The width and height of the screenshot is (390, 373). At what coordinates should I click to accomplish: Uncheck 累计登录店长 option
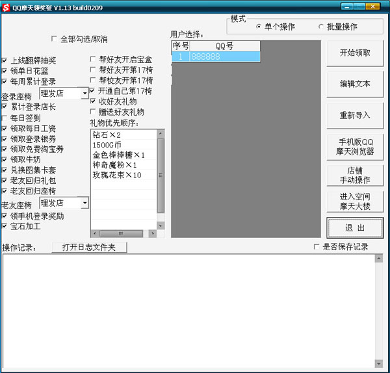(x=5, y=107)
